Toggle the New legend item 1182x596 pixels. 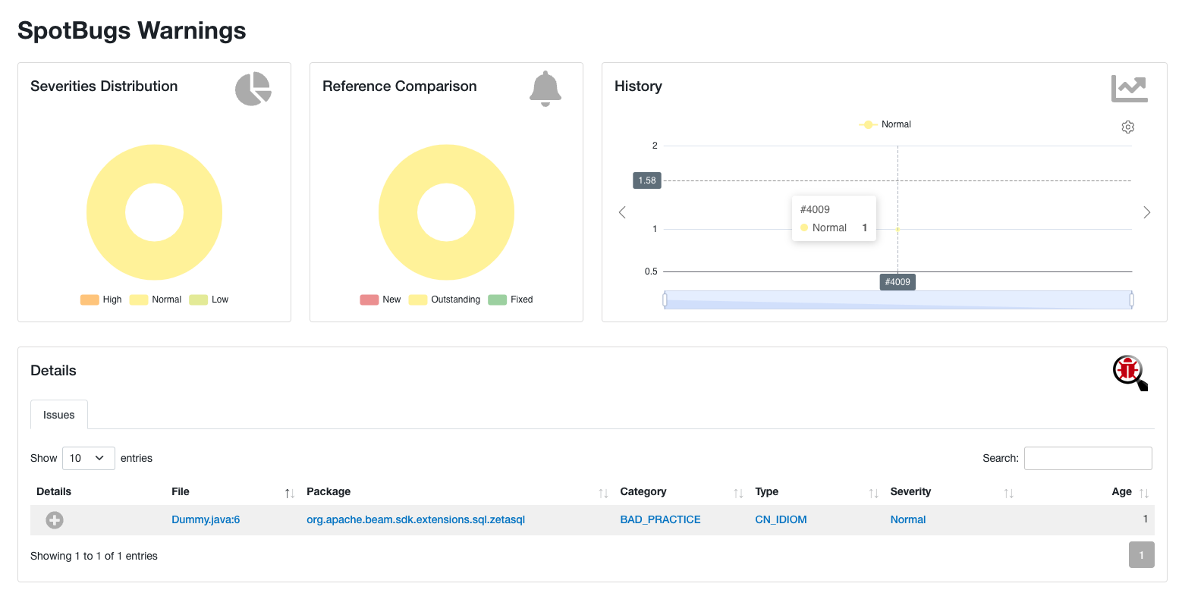pos(380,300)
